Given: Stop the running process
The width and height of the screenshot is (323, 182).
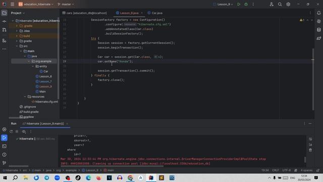Looking at the screenshot, I should point(17,131).
